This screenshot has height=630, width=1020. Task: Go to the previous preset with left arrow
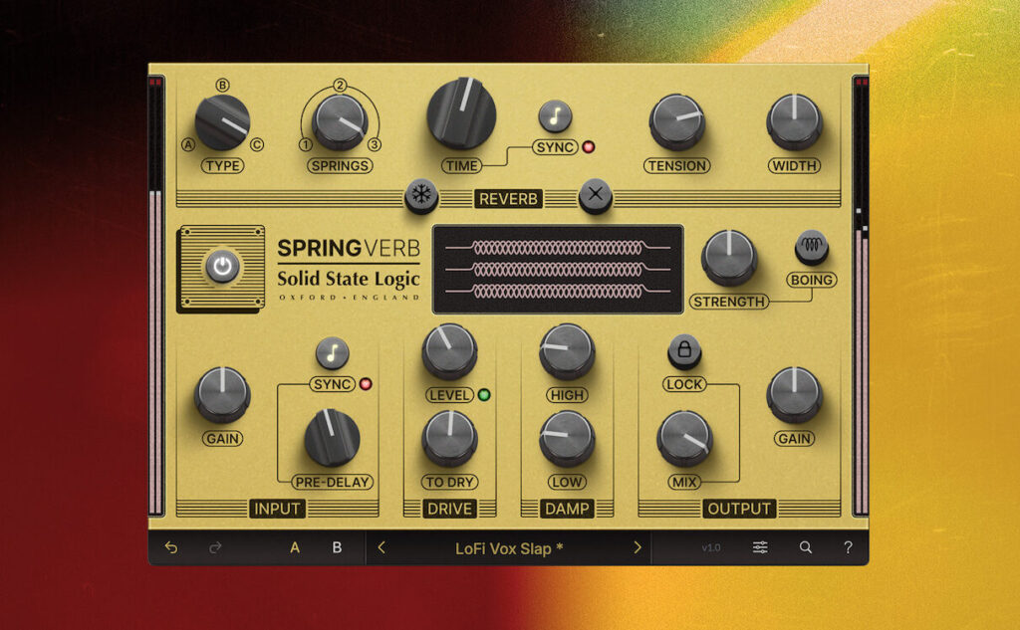click(382, 547)
